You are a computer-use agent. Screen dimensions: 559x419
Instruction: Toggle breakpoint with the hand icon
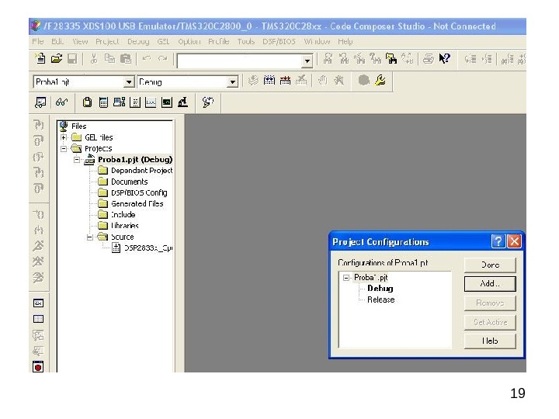pyautogui.click(x=323, y=81)
